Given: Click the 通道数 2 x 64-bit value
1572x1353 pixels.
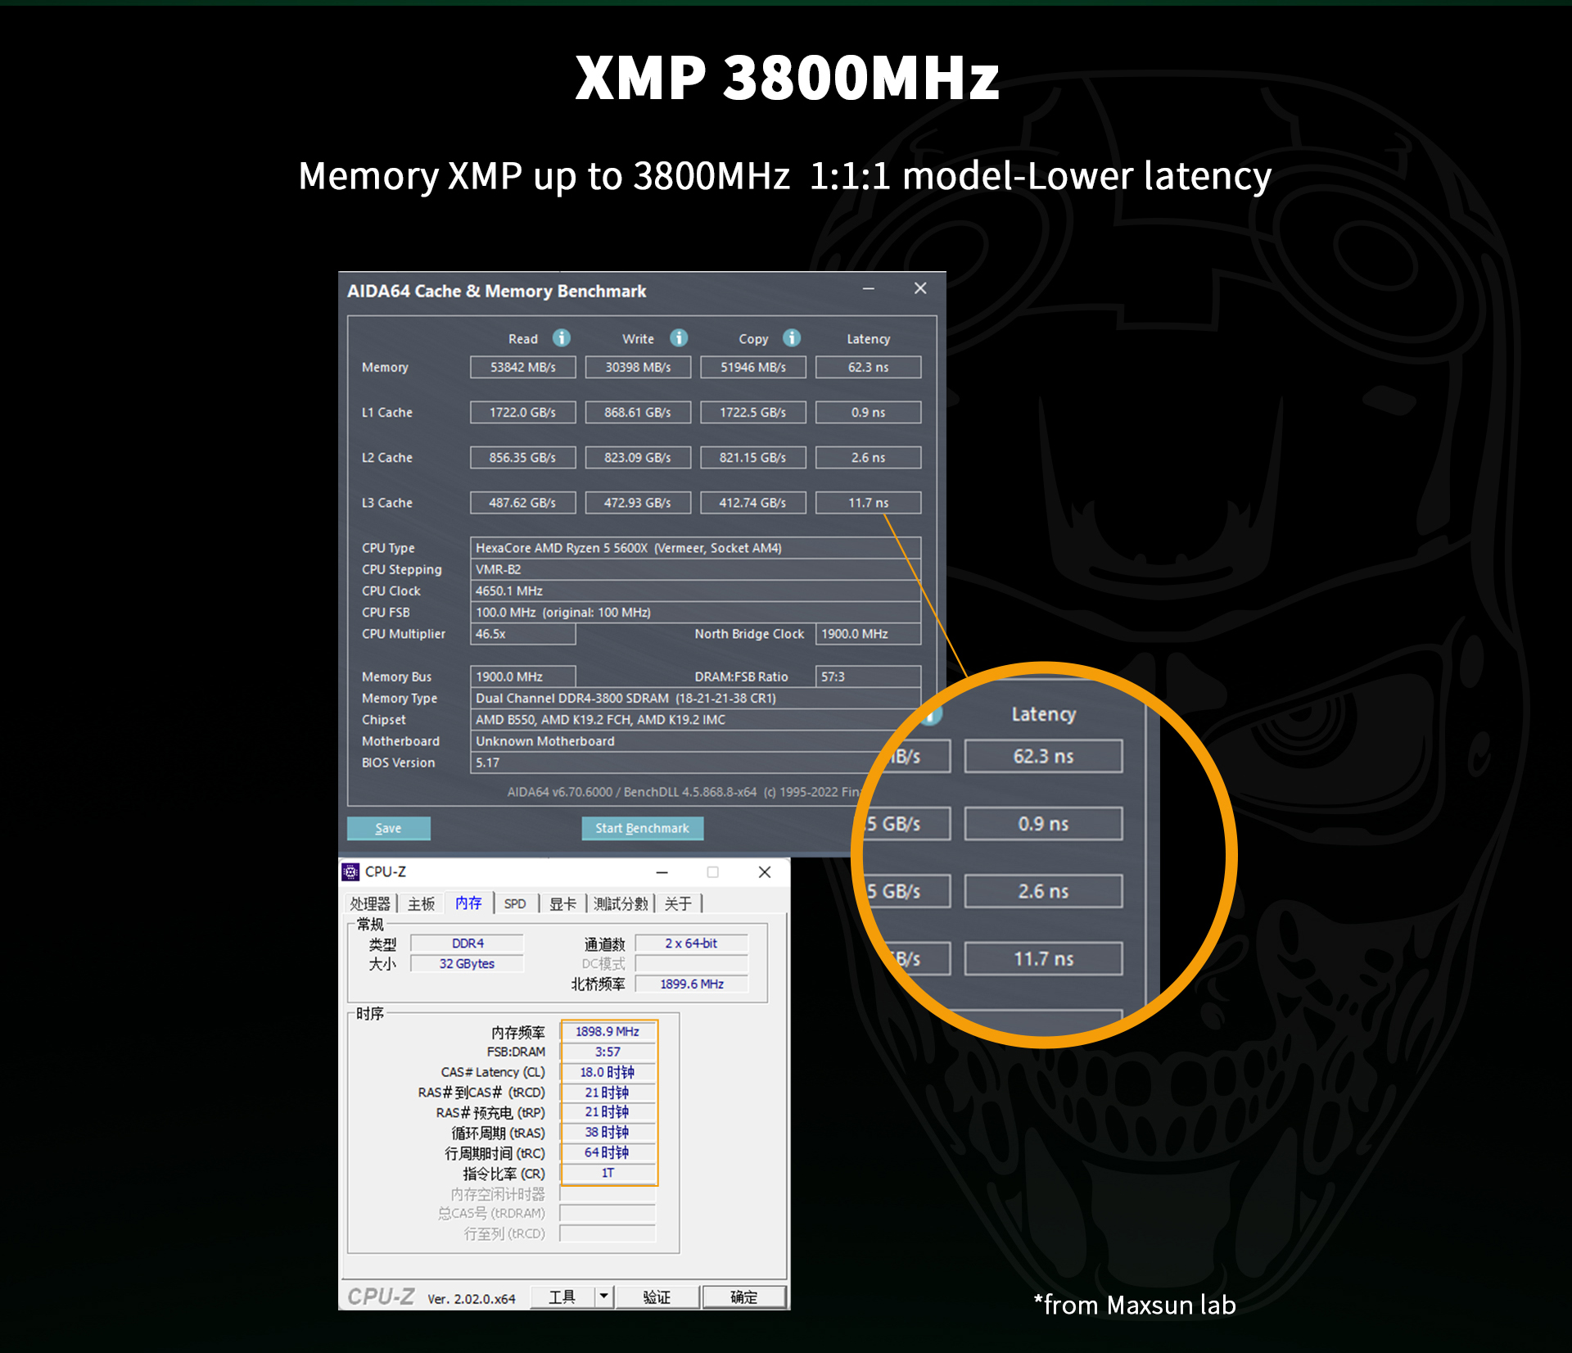Looking at the screenshot, I should [x=692, y=943].
